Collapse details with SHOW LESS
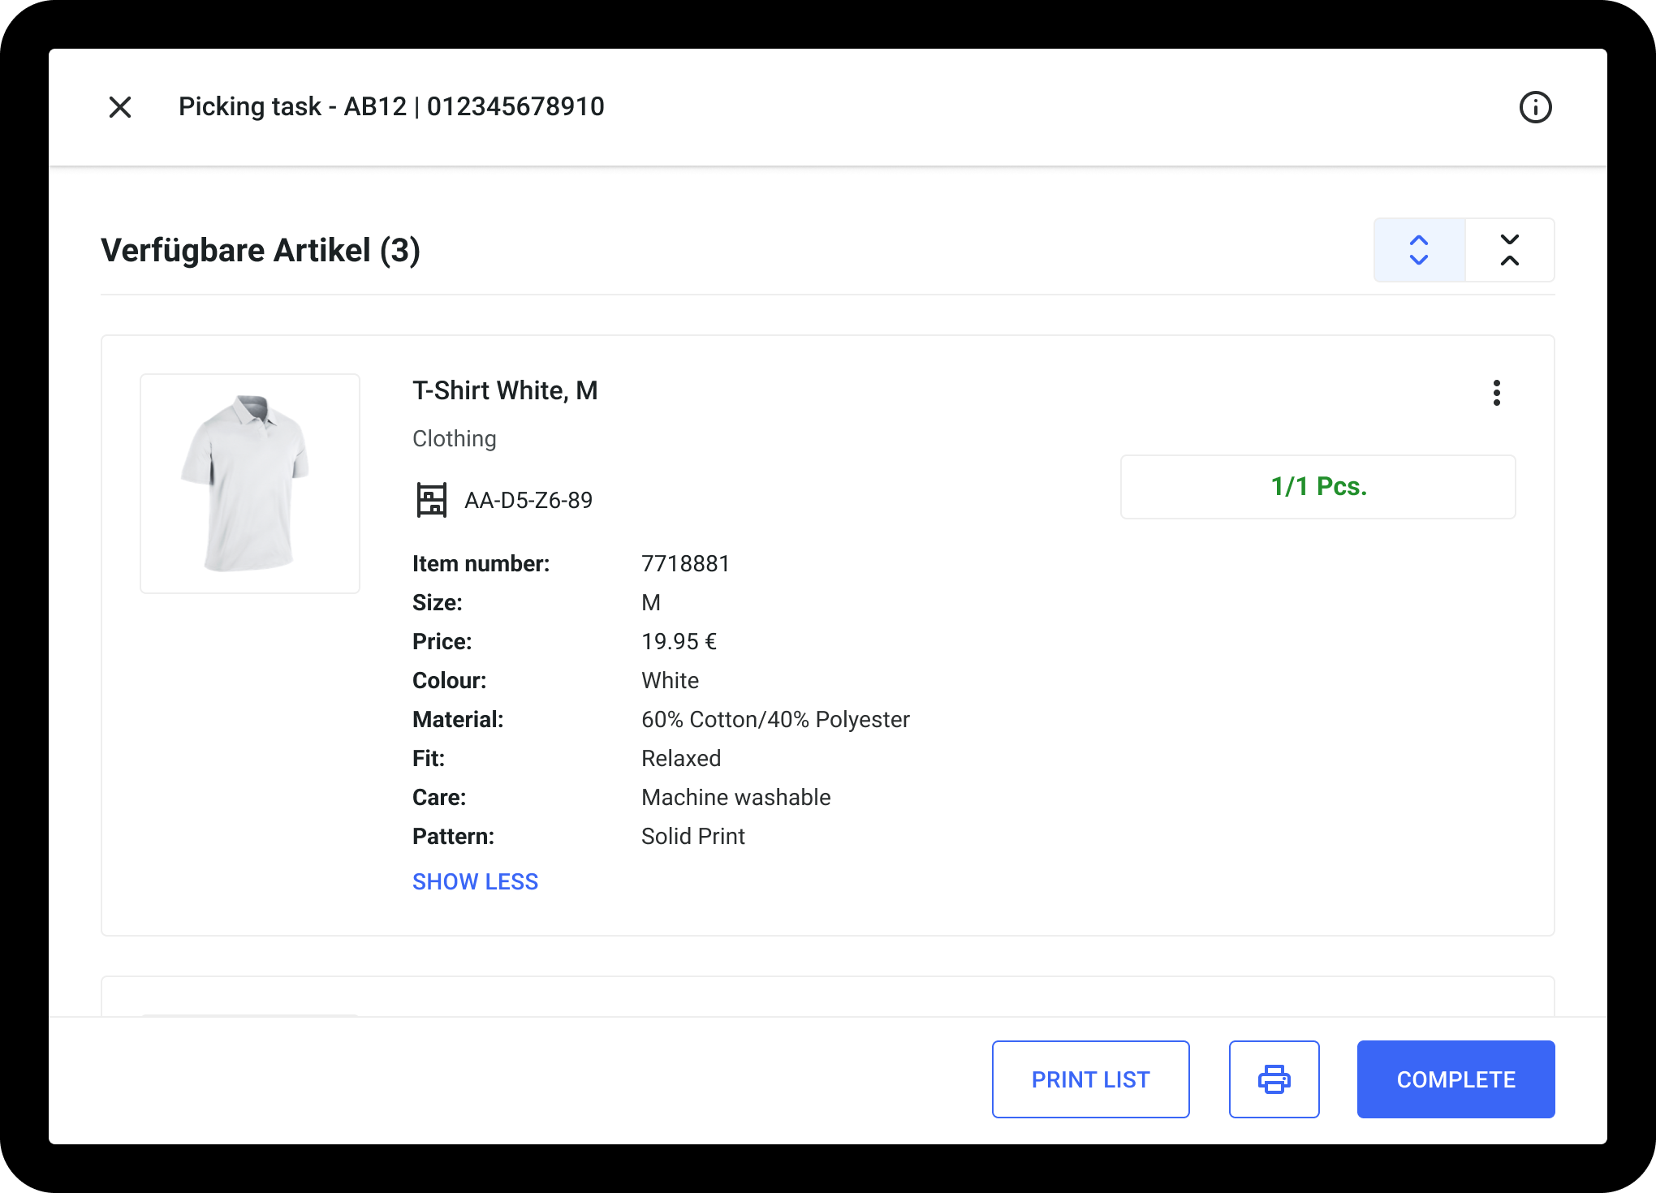 point(475,881)
